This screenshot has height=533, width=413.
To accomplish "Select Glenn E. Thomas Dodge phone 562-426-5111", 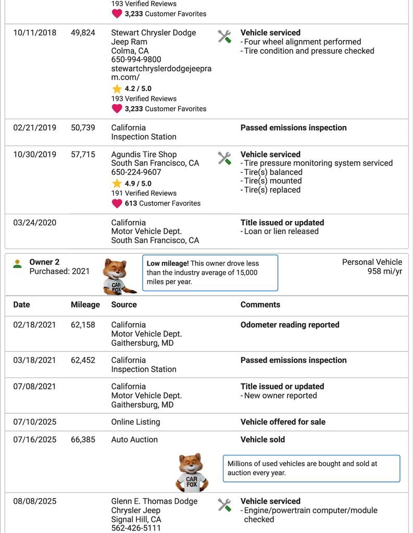I will tap(136, 528).
